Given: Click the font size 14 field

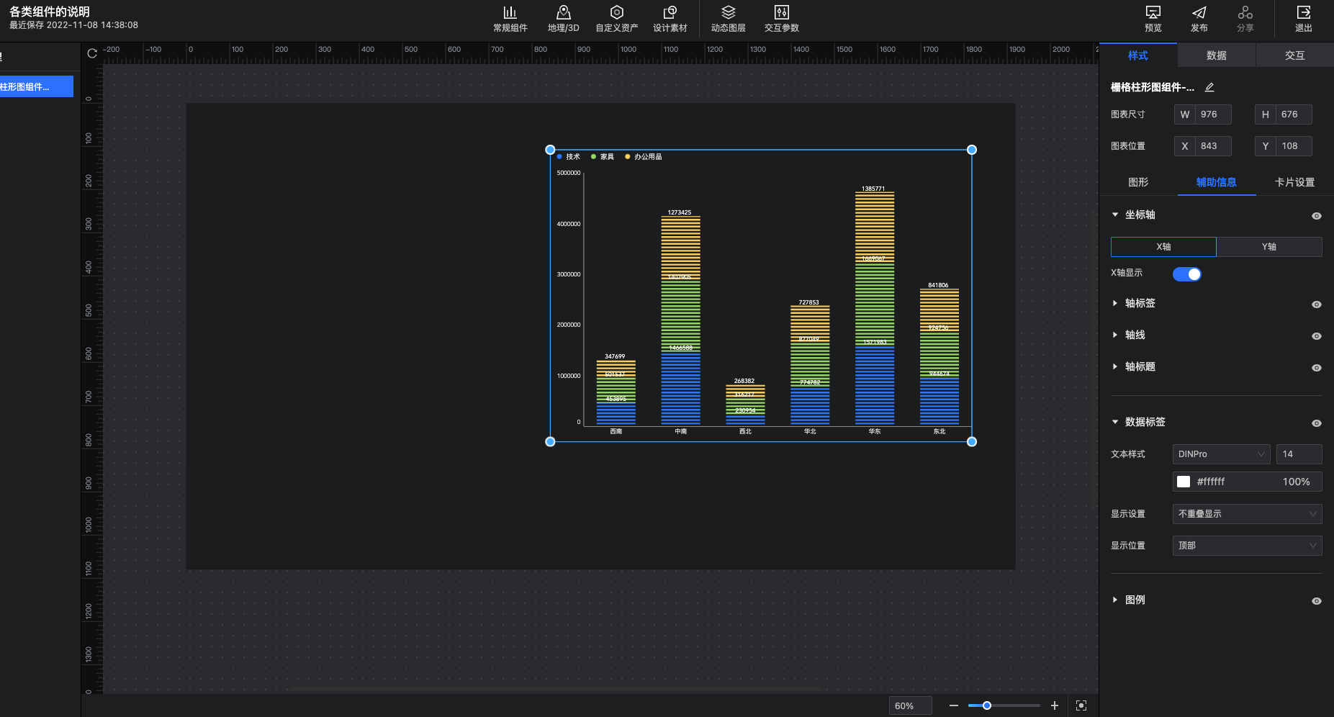Looking at the screenshot, I should coord(1299,454).
